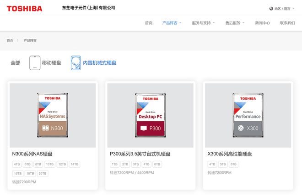
Task: Select the 18TB capacity on the N300 card
Action: click(30, 174)
